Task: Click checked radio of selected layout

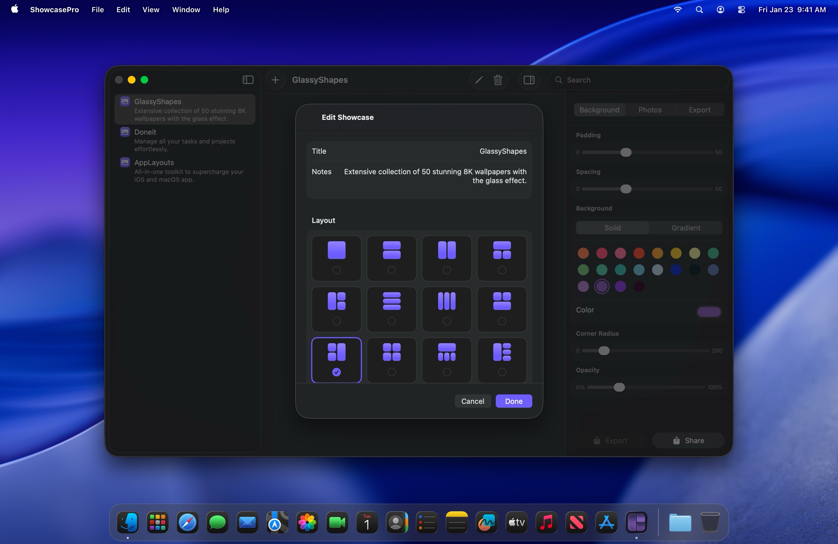Action: 336,372
